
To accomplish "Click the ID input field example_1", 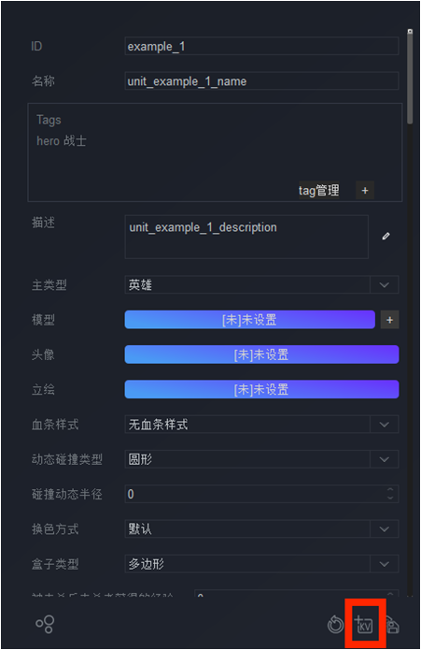I will click(261, 46).
